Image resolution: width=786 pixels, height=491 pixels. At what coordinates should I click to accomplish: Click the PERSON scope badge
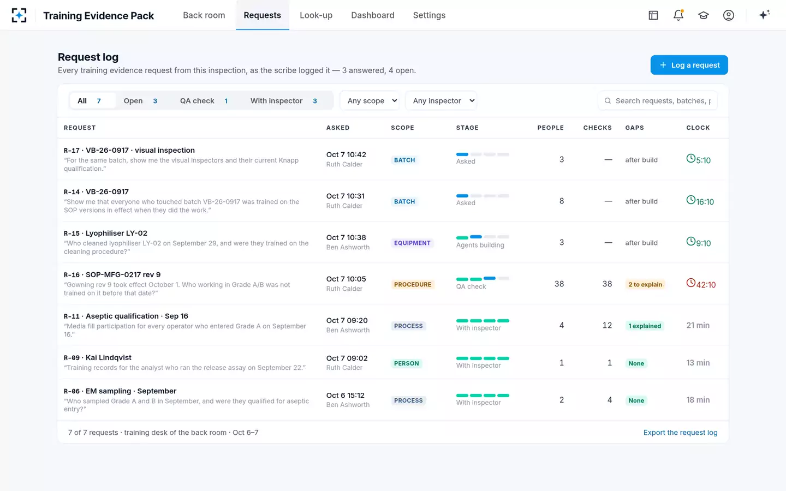point(407,363)
